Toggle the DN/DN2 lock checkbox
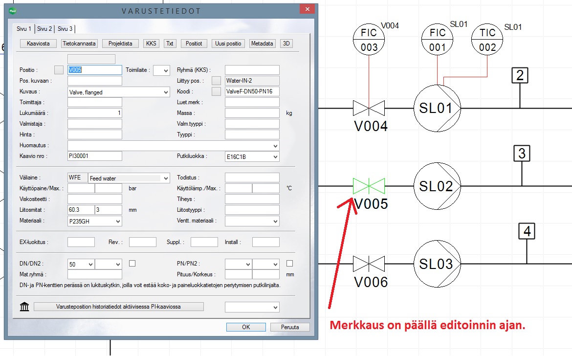 click(132, 264)
